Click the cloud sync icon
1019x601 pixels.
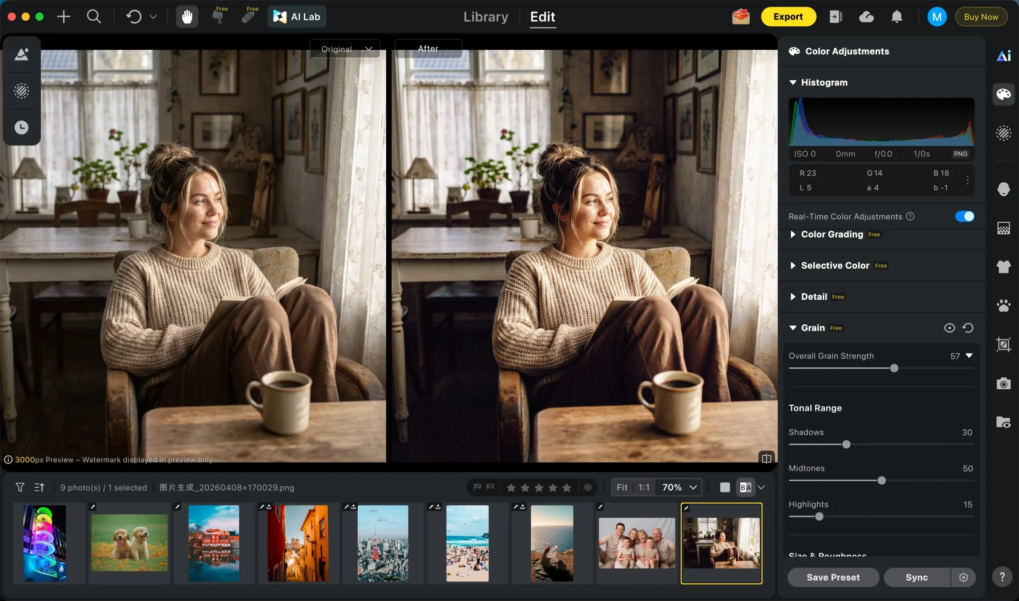point(866,17)
